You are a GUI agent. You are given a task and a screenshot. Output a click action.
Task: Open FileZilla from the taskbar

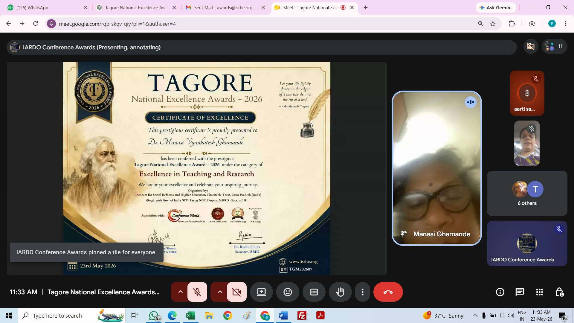[302, 316]
